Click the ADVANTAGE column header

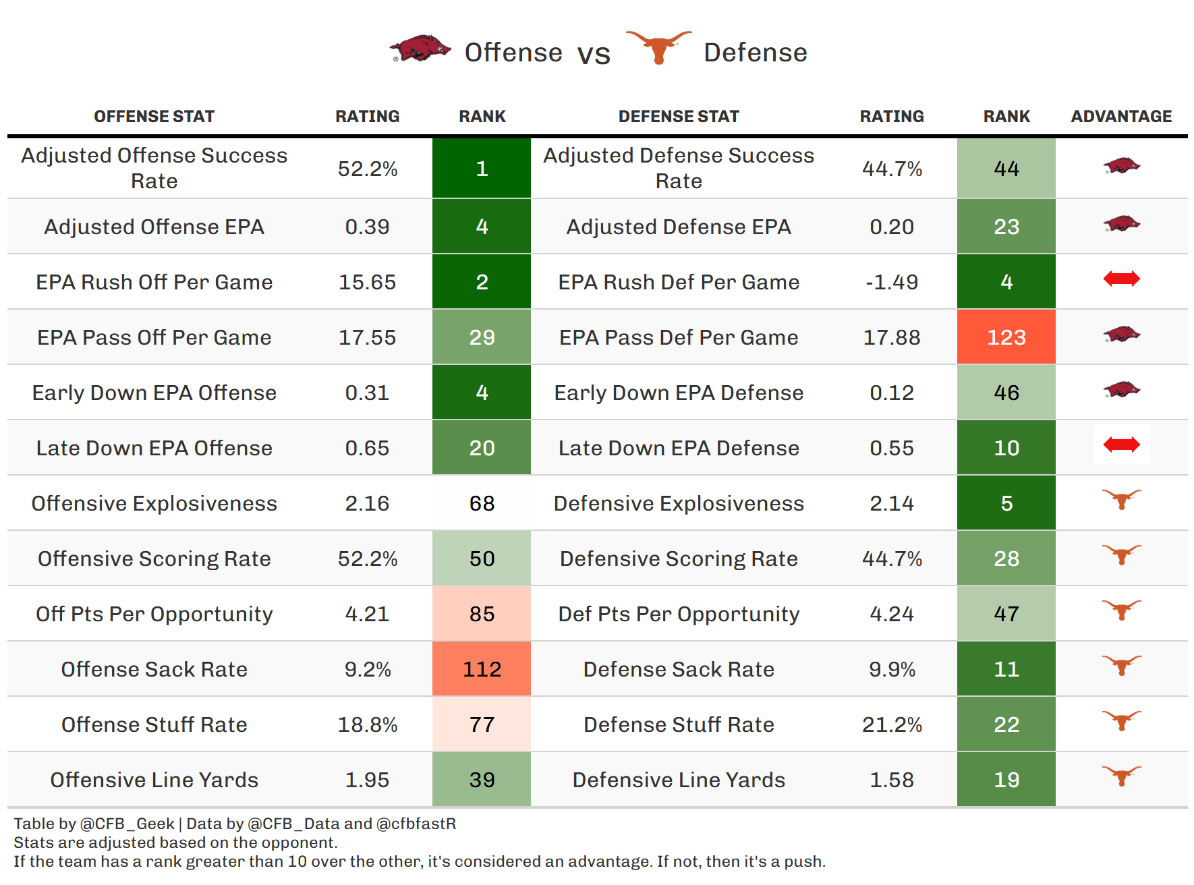click(x=1121, y=117)
